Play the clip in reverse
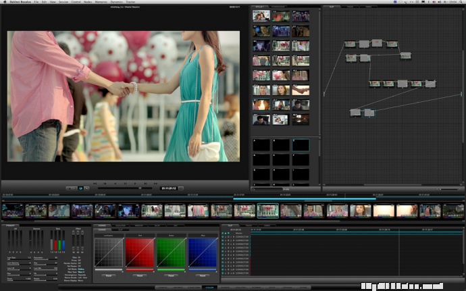466x291 pixels. (115, 184)
